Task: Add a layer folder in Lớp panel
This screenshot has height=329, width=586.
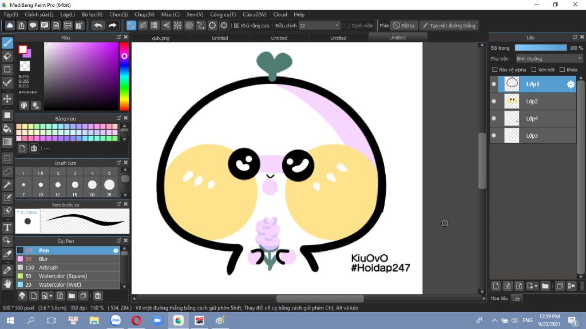Action: tap(545, 286)
